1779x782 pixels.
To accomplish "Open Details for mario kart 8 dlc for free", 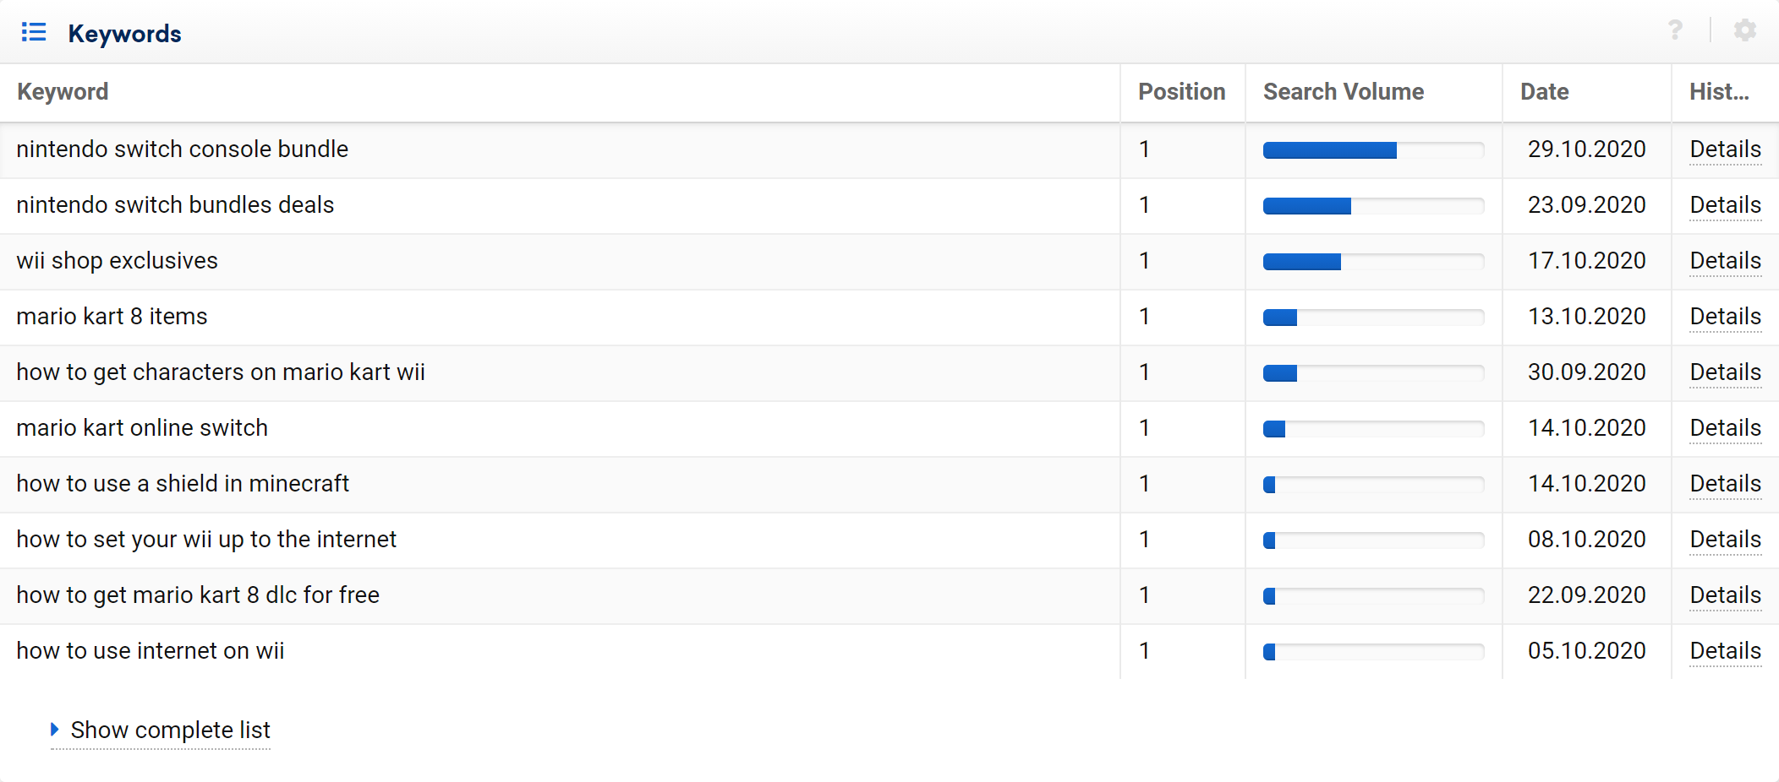I will point(1725,595).
